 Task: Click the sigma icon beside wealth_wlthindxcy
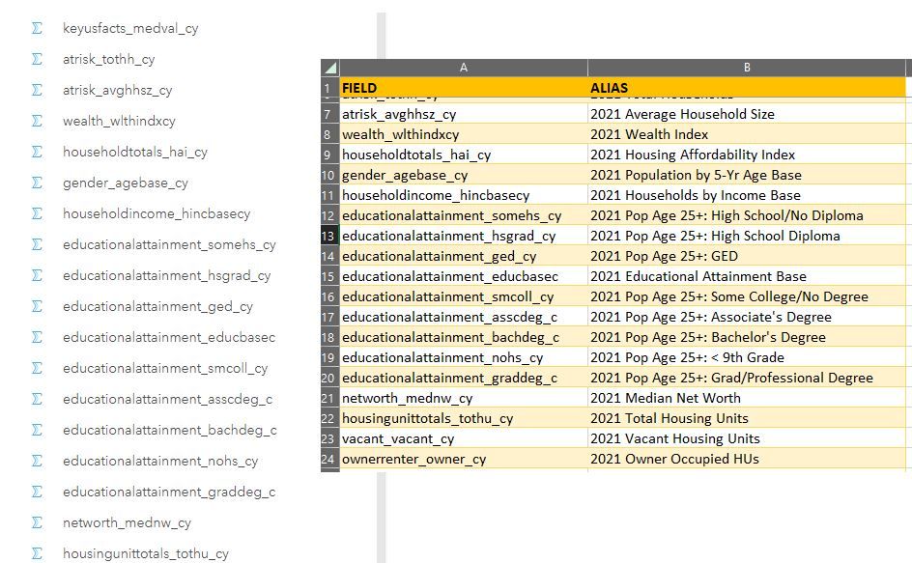pyautogui.click(x=36, y=122)
